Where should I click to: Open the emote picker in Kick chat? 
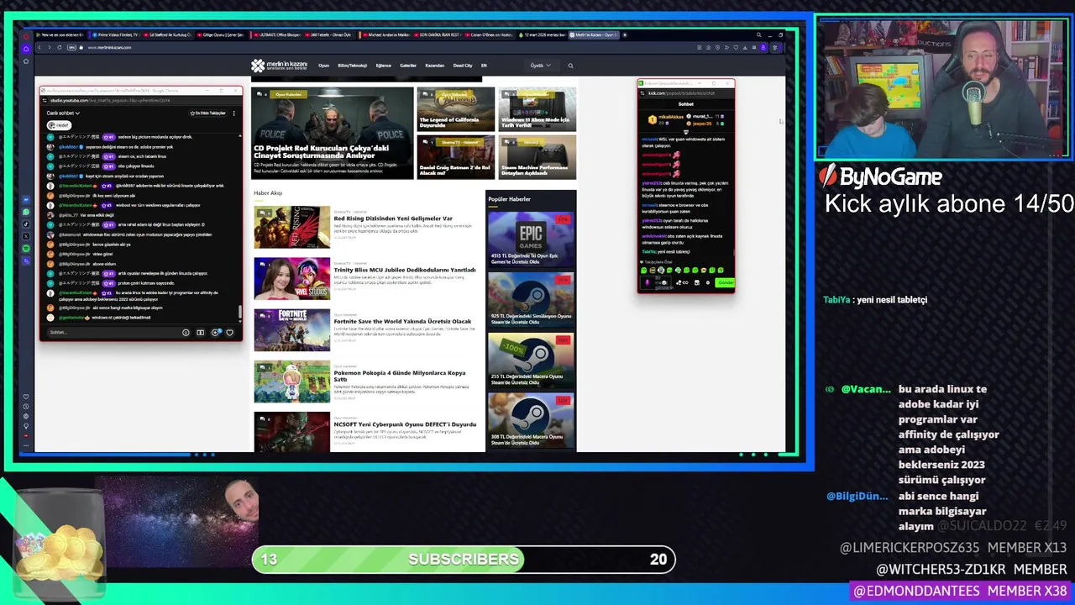(664, 282)
